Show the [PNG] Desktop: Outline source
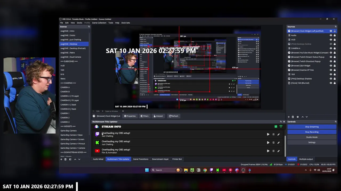 (x=331, y=44)
